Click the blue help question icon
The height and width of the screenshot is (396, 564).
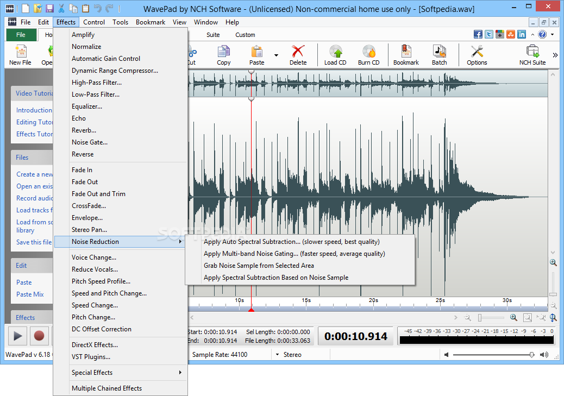click(542, 35)
